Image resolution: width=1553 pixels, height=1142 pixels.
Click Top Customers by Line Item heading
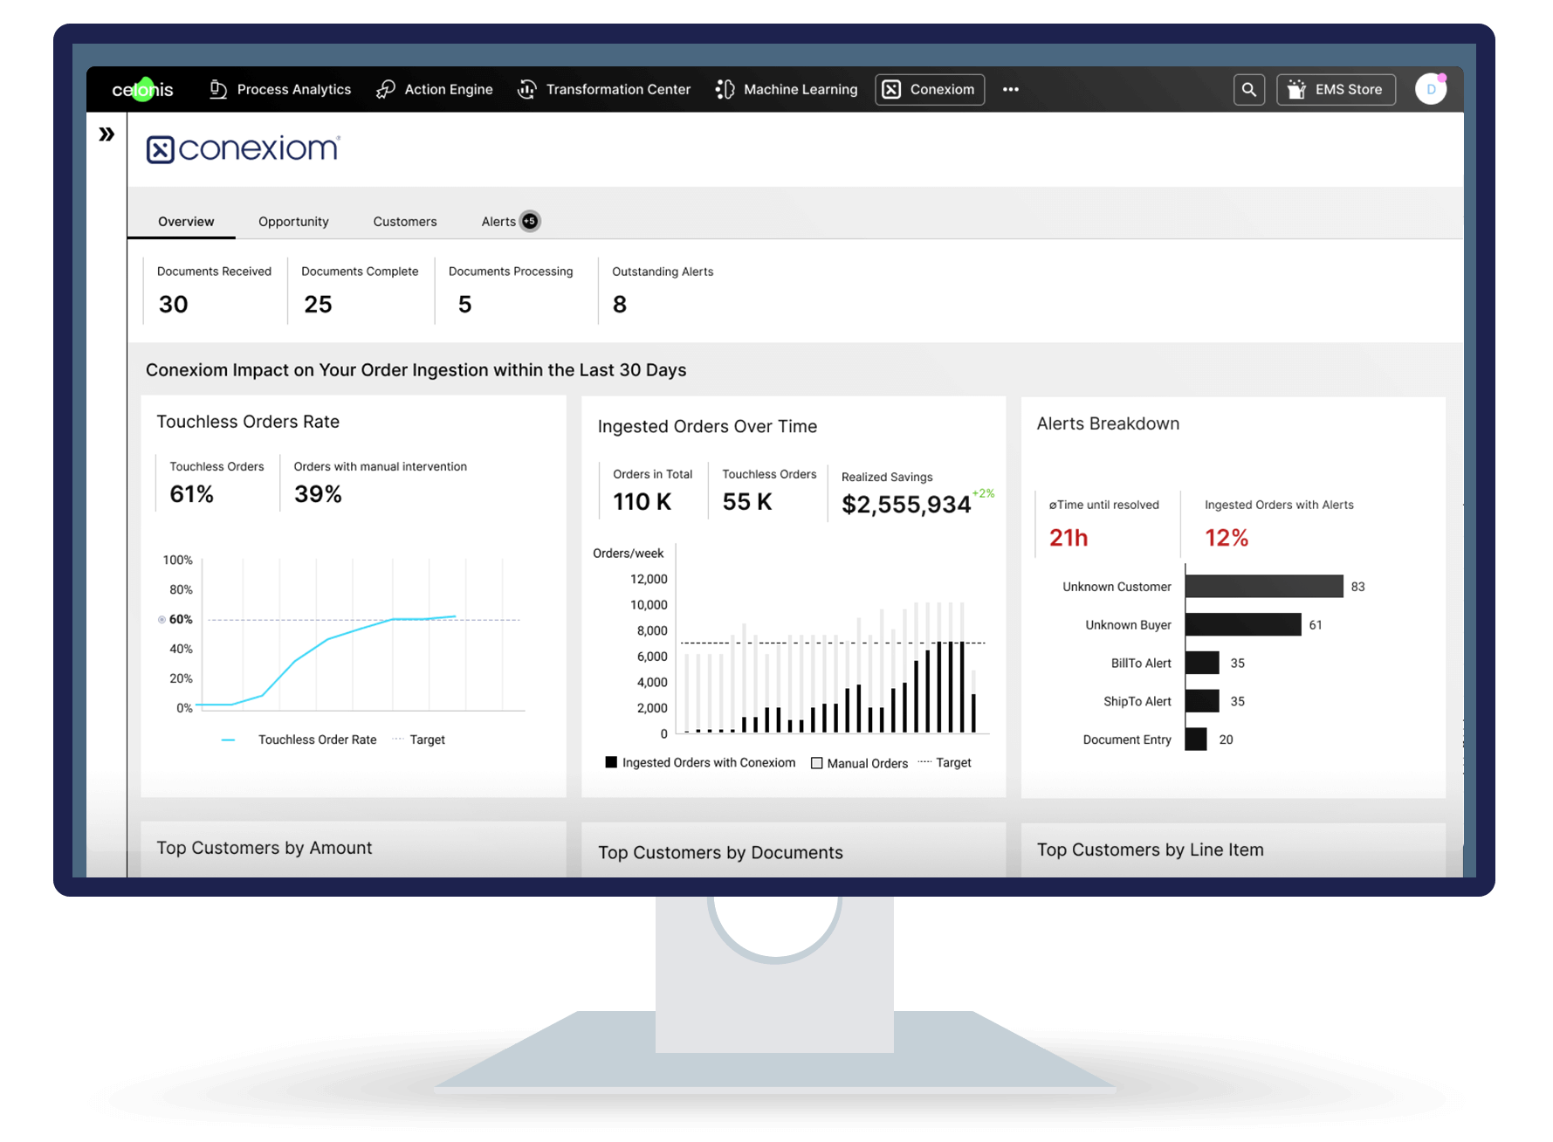[1150, 850]
